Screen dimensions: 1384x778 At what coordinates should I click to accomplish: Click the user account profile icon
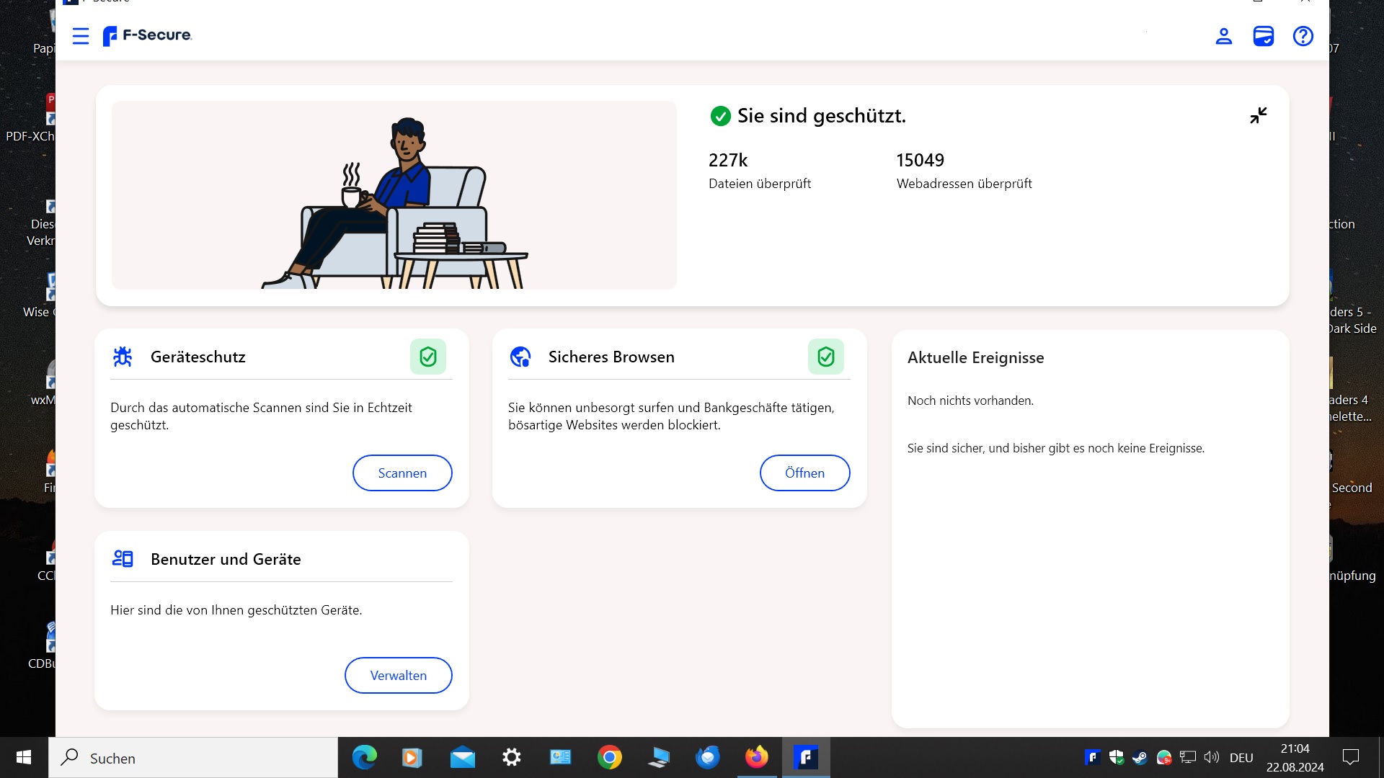coord(1223,36)
